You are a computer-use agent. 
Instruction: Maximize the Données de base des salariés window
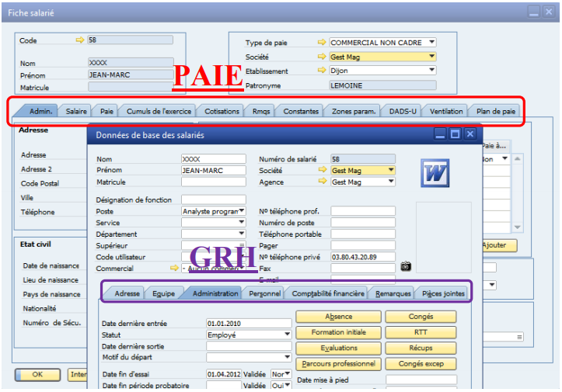click(x=455, y=134)
